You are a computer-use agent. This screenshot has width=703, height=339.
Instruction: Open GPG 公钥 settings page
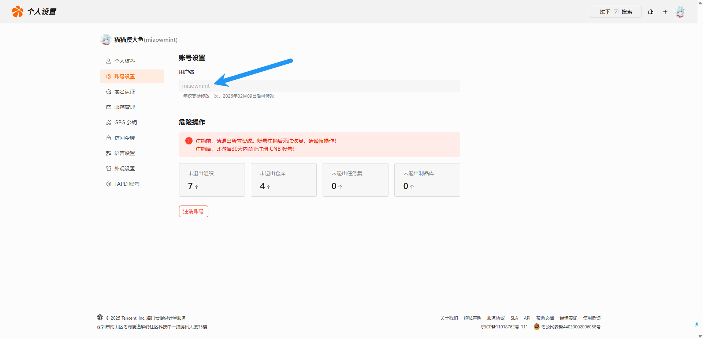click(x=125, y=123)
